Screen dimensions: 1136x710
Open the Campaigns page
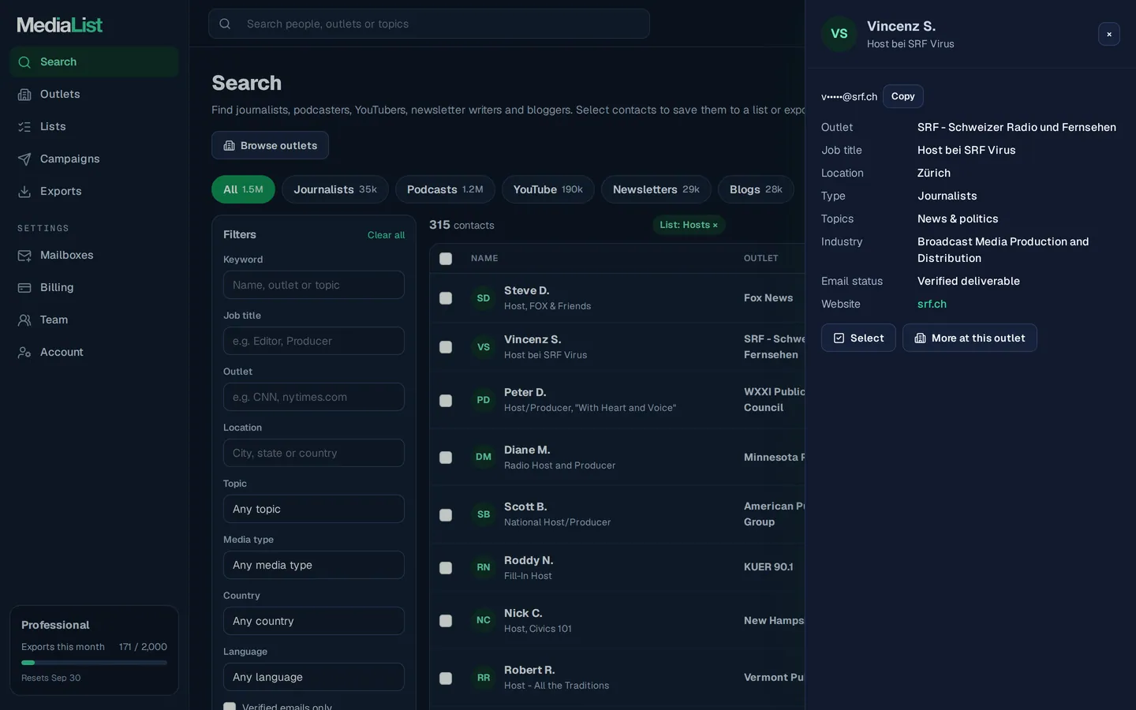[94, 159]
